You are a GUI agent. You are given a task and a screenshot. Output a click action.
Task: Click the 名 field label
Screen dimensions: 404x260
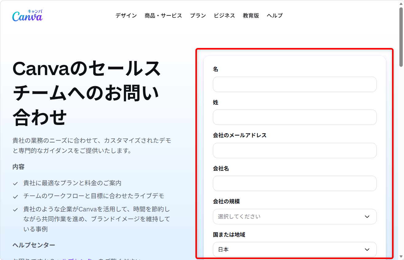pyautogui.click(x=216, y=69)
